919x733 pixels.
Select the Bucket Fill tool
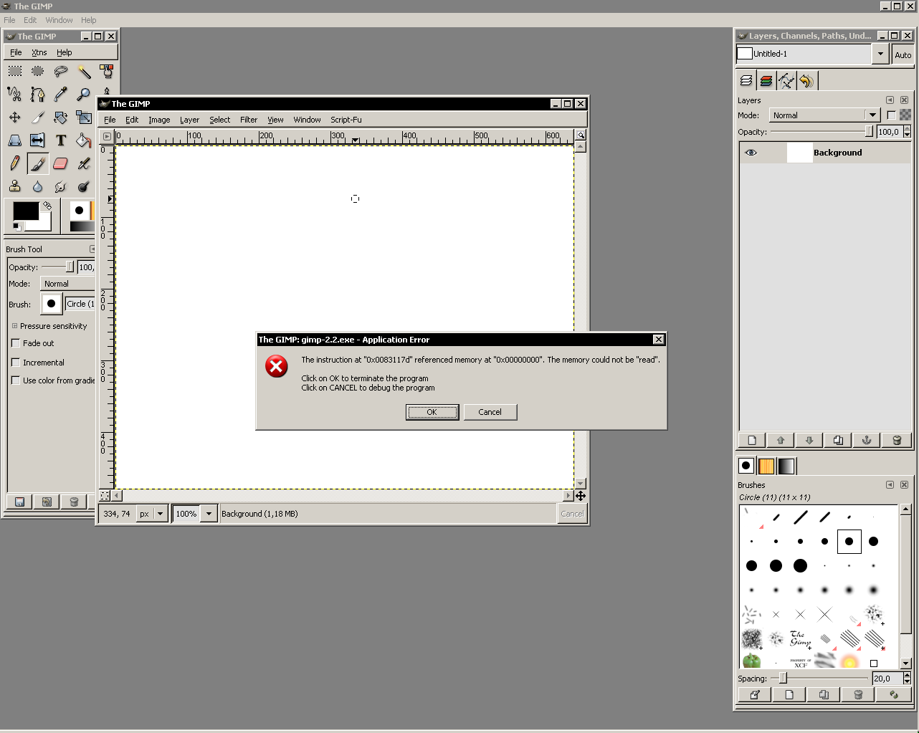point(84,140)
